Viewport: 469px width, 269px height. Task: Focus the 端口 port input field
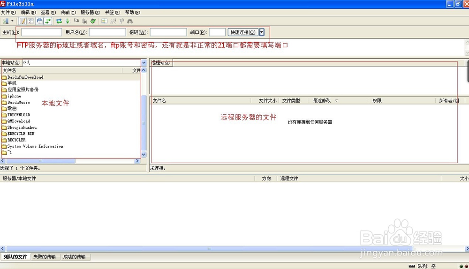[x=217, y=32]
